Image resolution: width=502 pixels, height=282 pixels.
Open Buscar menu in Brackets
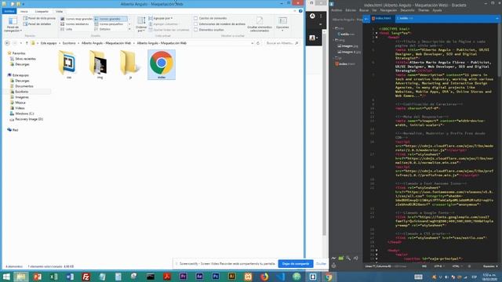(364, 10)
